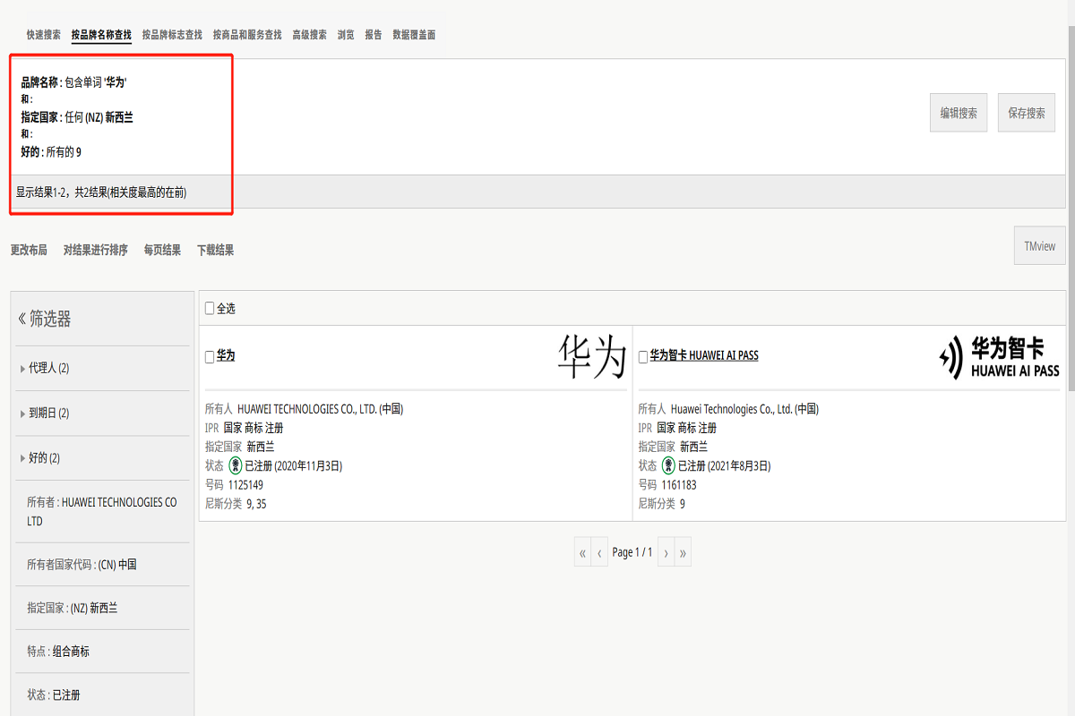The height and width of the screenshot is (716, 1075).
Task: Click registered status icon for 1125149
Action: (x=236, y=465)
